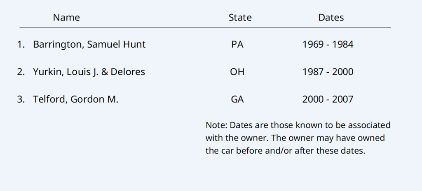Click the Dates column header
This screenshot has width=422, height=191.
tap(331, 18)
